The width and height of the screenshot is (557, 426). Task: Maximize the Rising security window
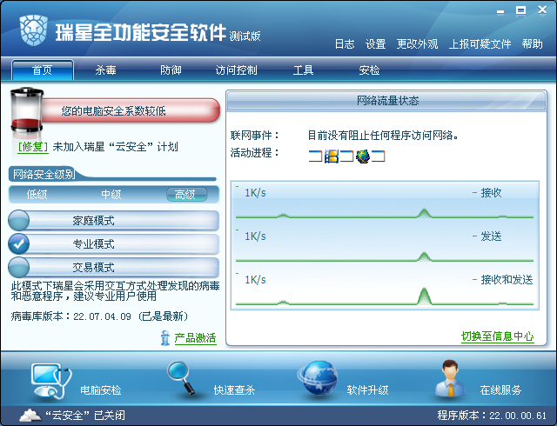pyautogui.click(x=520, y=10)
